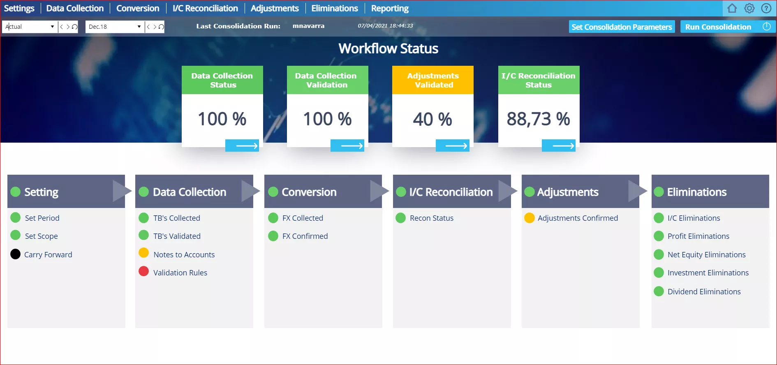The width and height of the screenshot is (777, 365).
Task: Click previous arrow next to Actual dropdown
Action: tap(62, 27)
